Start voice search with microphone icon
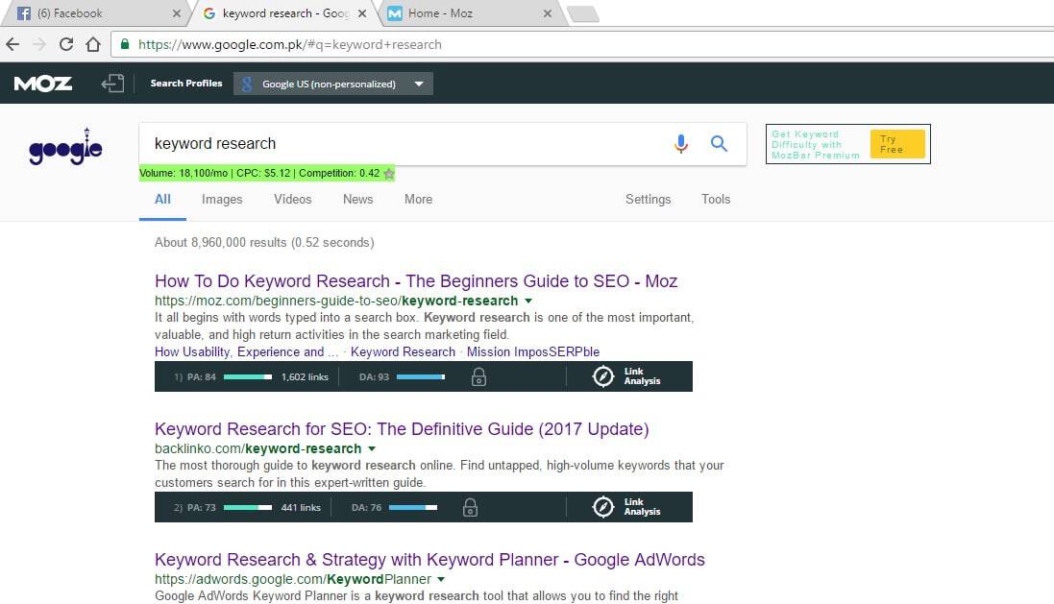 681,144
